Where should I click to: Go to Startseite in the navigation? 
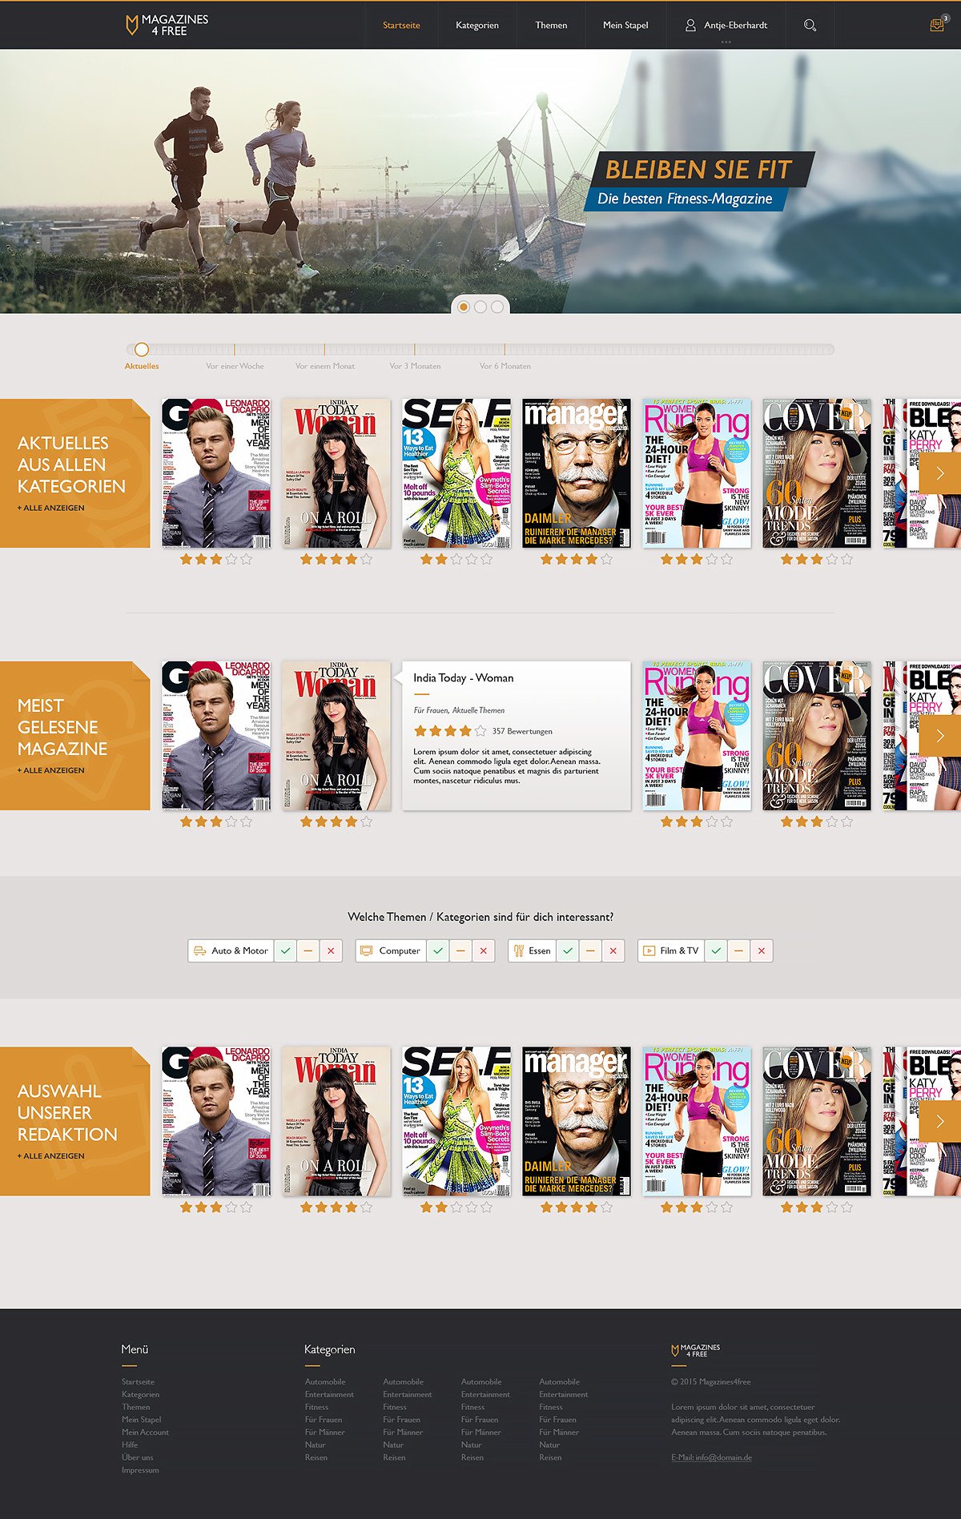coord(401,25)
